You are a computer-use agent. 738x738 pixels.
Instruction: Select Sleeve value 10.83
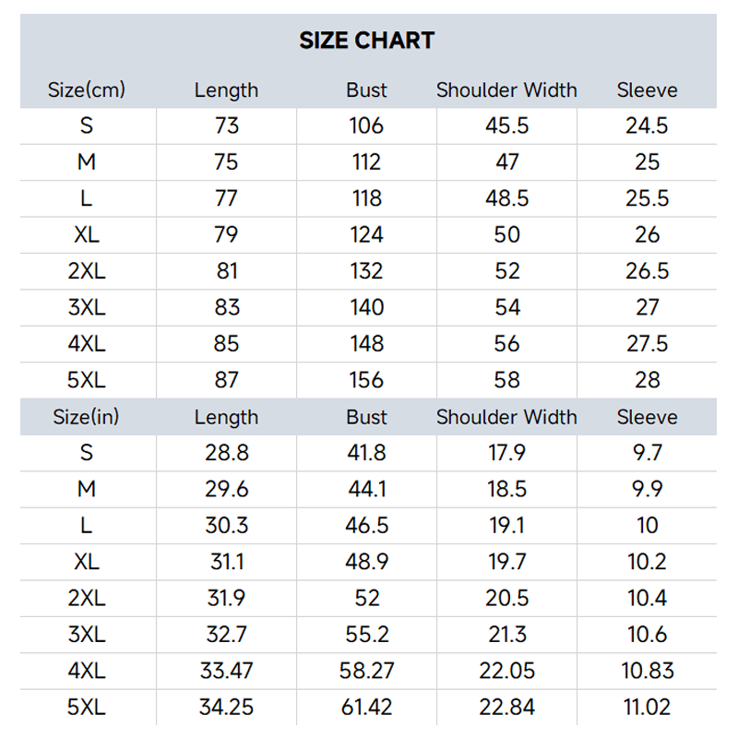pyautogui.click(x=648, y=671)
